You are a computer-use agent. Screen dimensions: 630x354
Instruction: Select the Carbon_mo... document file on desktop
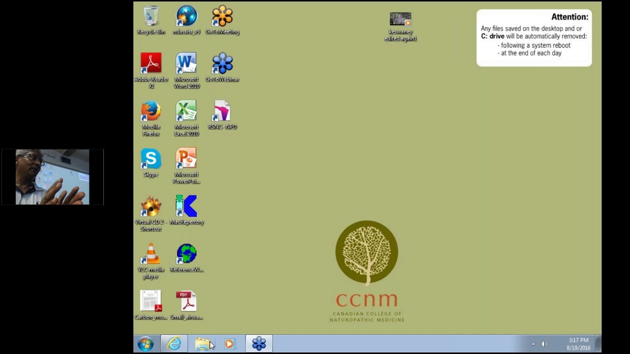point(151,305)
